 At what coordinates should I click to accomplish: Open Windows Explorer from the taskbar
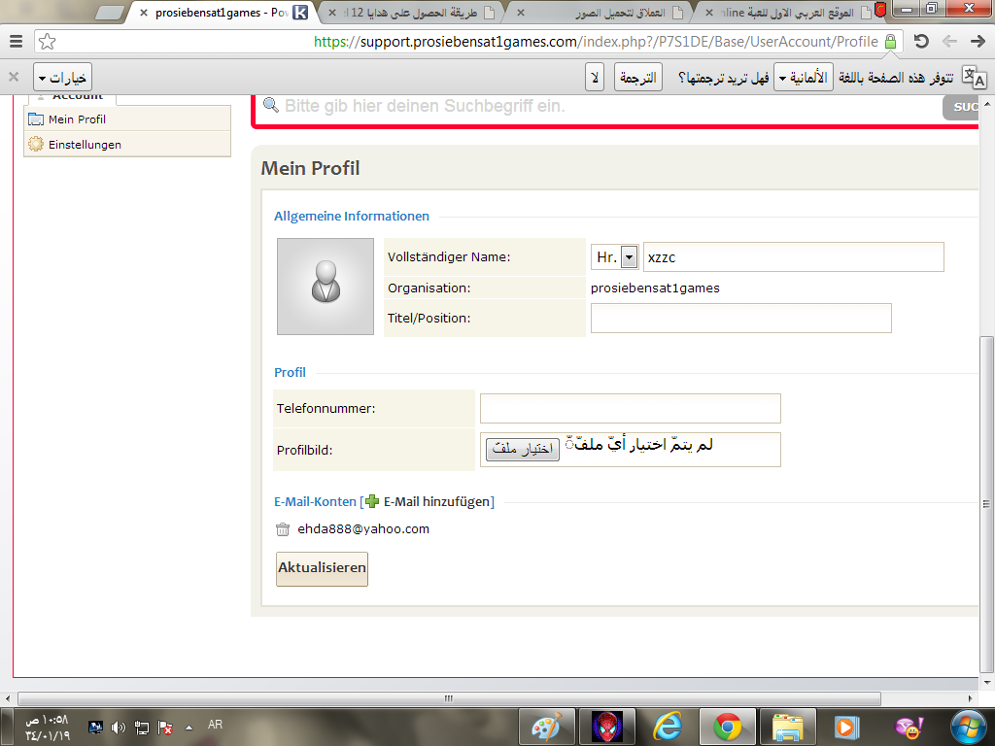click(787, 727)
